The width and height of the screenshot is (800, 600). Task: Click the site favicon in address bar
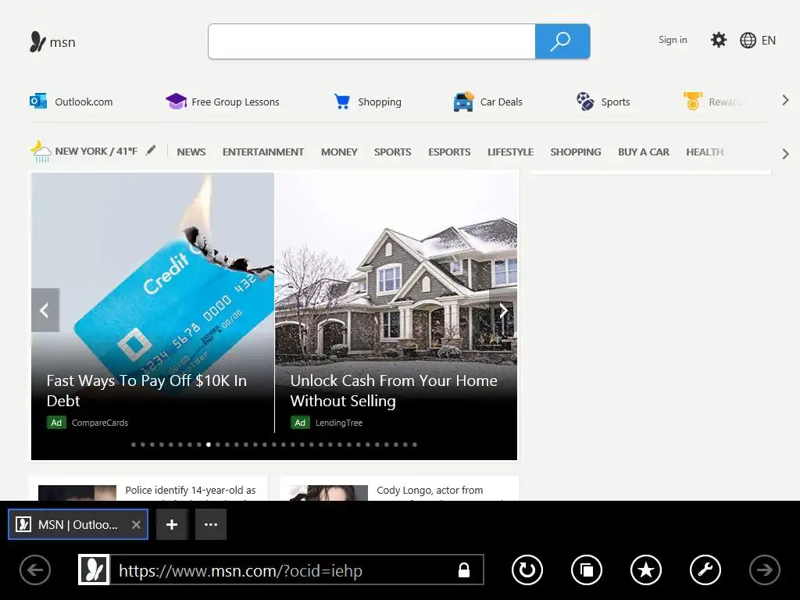tap(94, 570)
